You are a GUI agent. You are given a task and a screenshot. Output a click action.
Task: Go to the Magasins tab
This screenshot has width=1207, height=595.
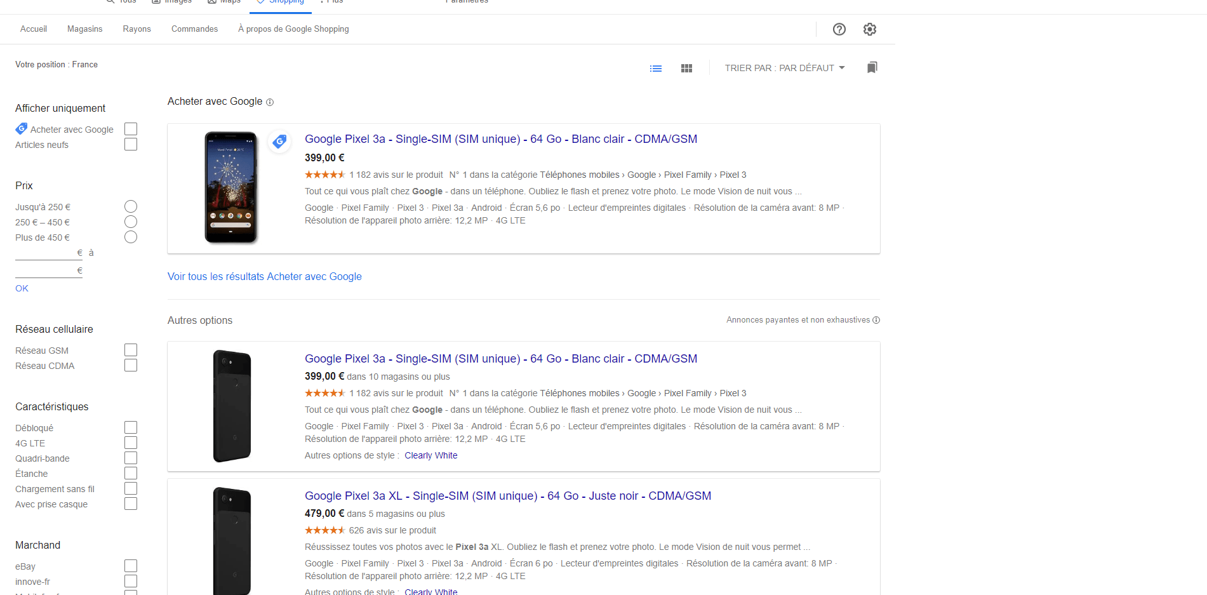(x=85, y=29)
